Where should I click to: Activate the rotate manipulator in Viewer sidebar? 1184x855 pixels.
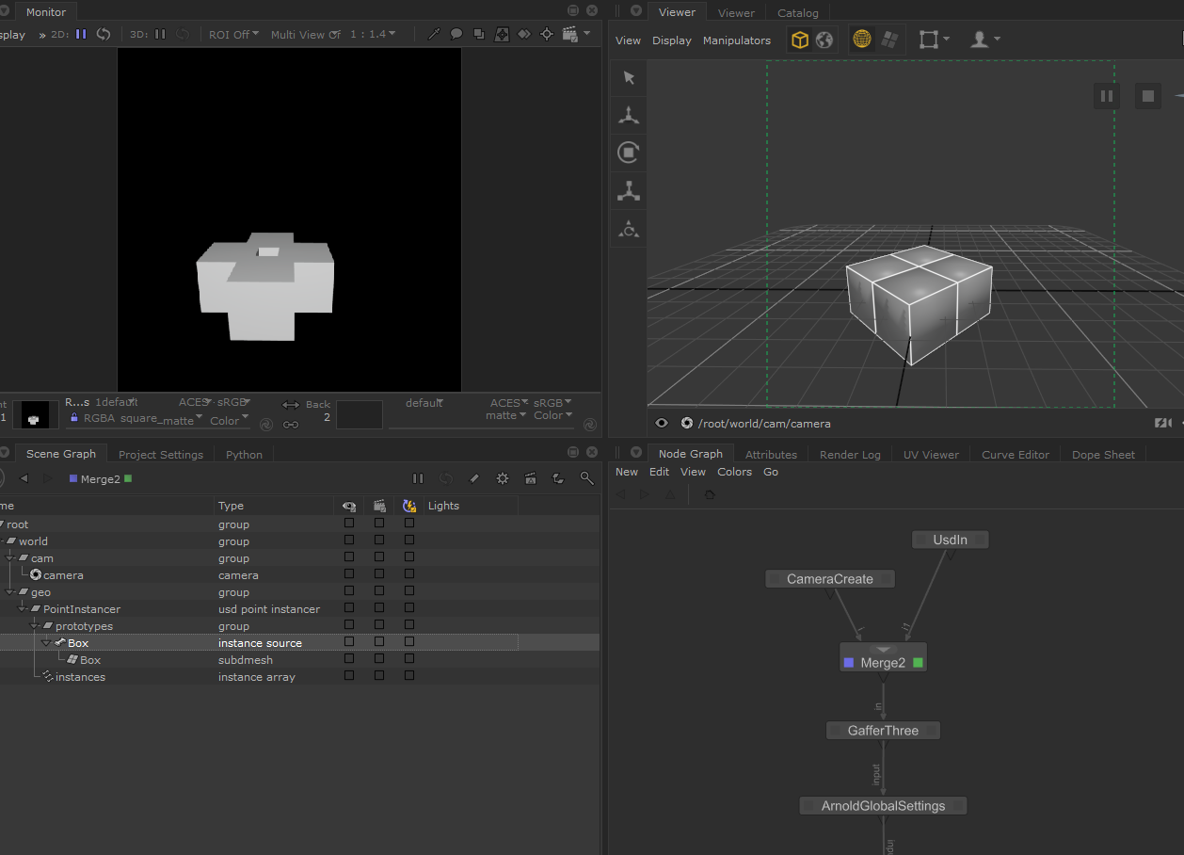(x=628, y=153)
